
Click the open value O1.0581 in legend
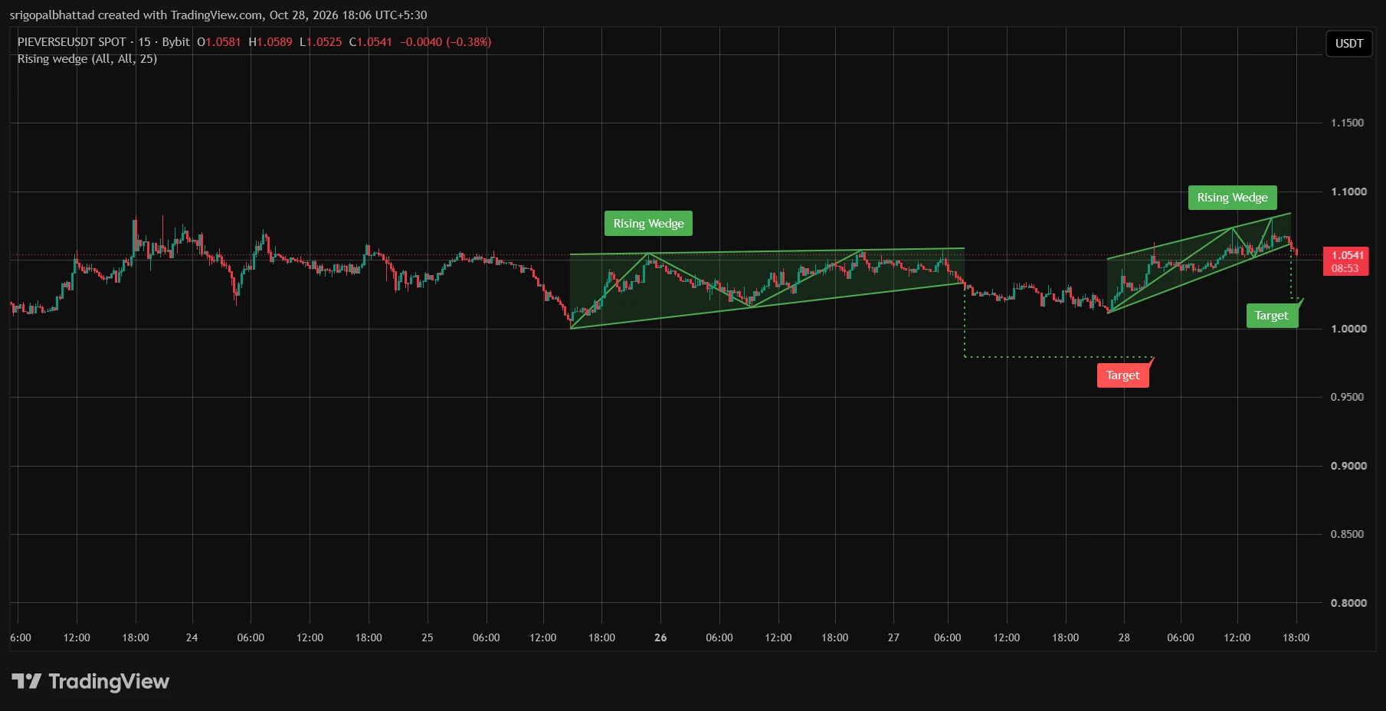click(218, 42)
